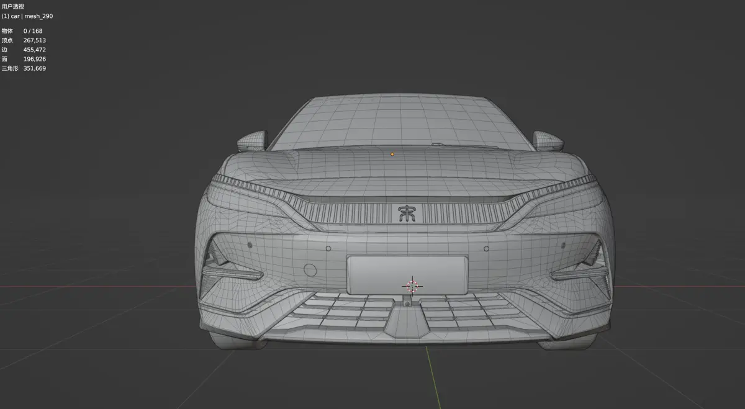
Task: Select the license plate mesh
Action: click(407, 275)
